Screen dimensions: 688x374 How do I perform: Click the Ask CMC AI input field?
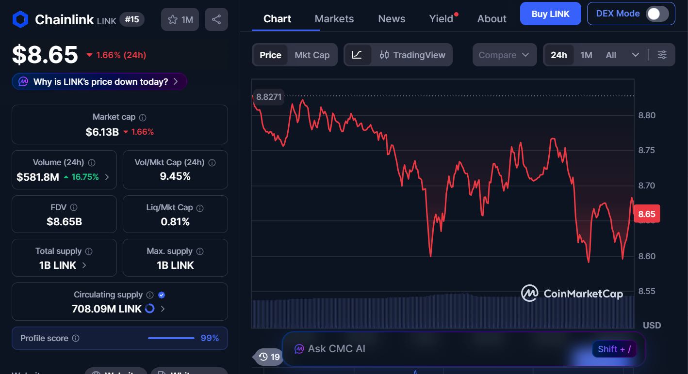click(x=437, y=348)
